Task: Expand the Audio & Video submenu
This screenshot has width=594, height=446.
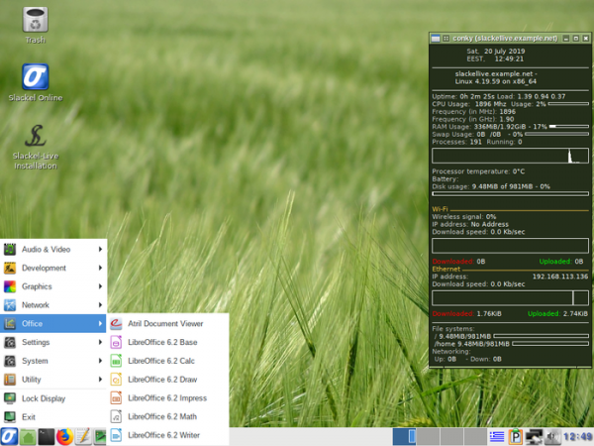Action: click(x=54, y=249)
